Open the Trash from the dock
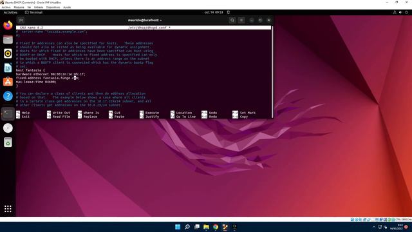This screenshot has height=232, width=412. 8,142
